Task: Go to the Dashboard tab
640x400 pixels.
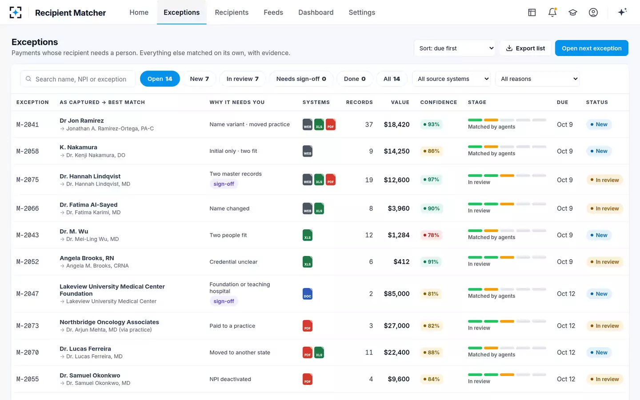Action: pos(316,12)
